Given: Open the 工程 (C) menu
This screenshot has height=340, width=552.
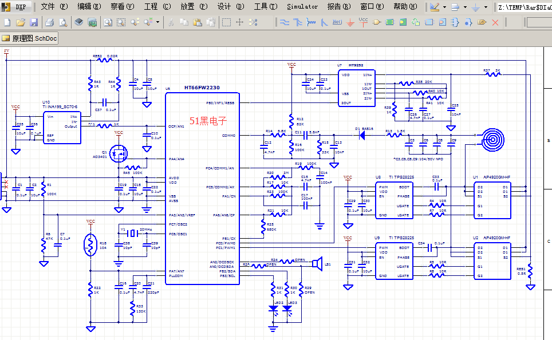Looking at the screenshot, I should (157, 7).
